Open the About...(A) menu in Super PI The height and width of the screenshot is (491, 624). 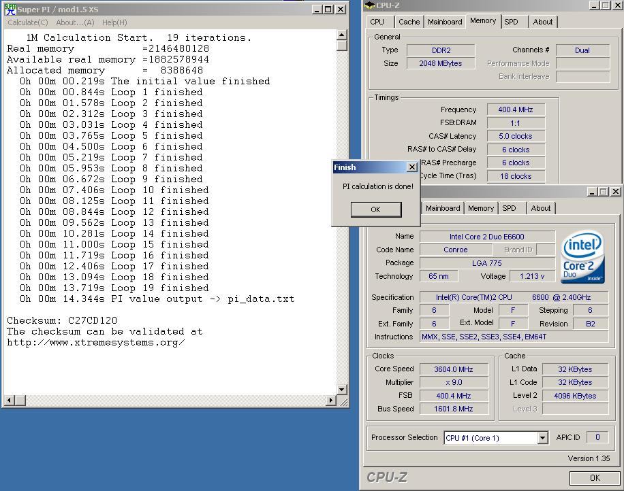pyautogui.click(x=75, y=22)
